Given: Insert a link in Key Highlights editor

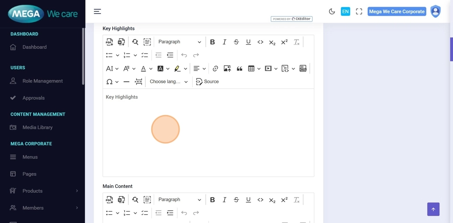Looking at the screenshot, I should coord(215,69).
